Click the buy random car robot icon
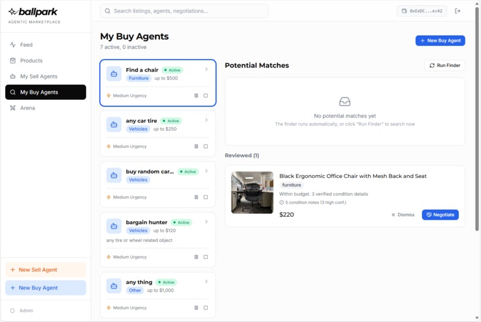 [114, 176]
